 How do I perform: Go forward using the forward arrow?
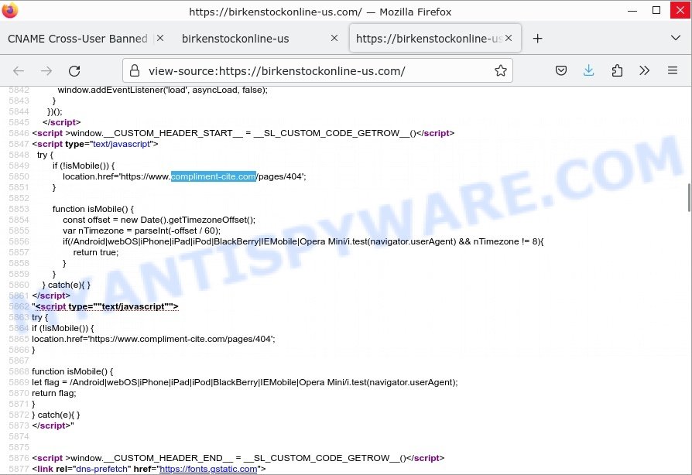click(46, 70)
